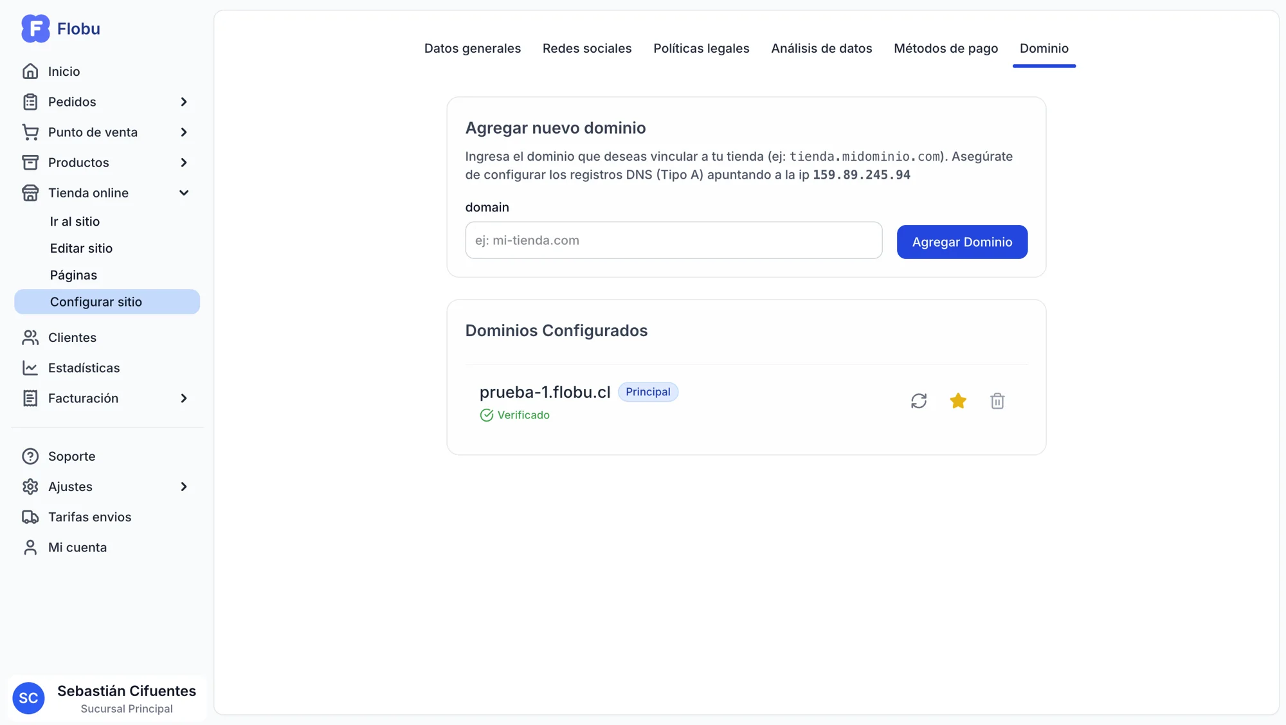Toggle the gold star on prueba-1.flobu.cl
Viewport: 1286px width, 725px height.
tap(958, 400)
